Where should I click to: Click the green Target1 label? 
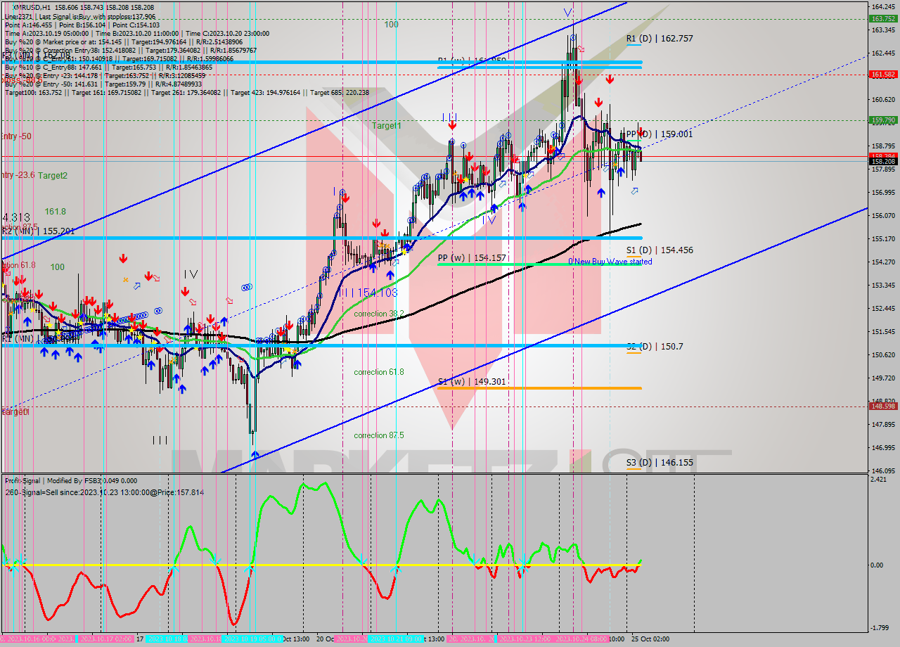pyautogui.click(x=387, y=126)
